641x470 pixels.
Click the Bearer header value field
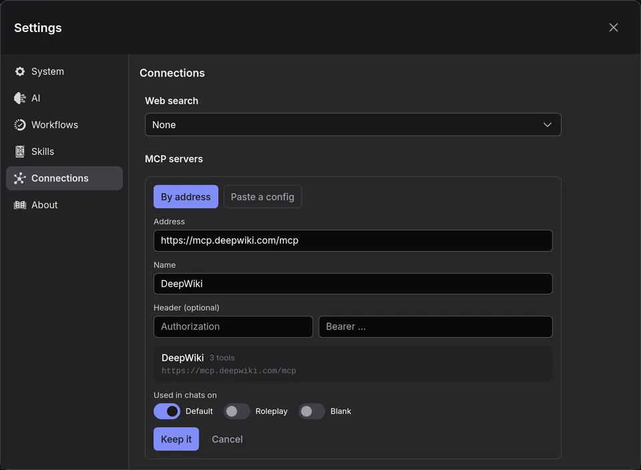click(x=435, y=326)
